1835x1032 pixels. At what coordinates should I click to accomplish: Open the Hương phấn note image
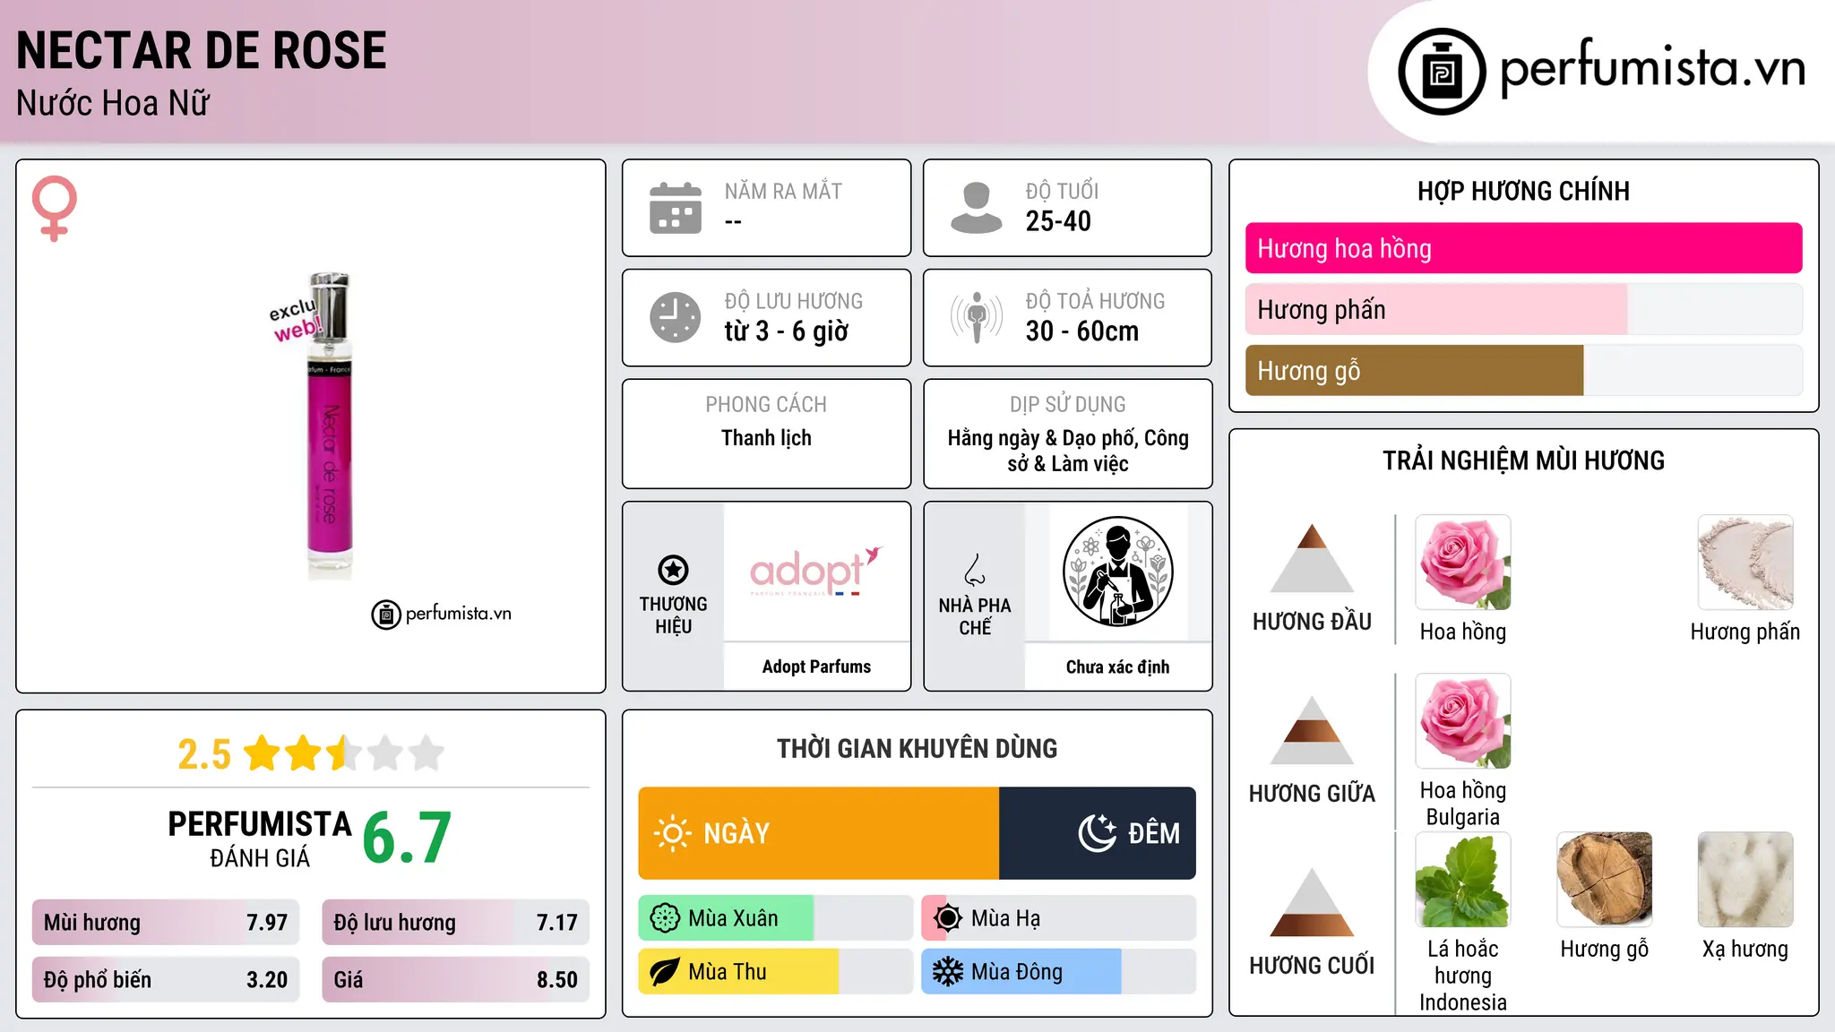pyautogui.click(x=1745, y=563)
